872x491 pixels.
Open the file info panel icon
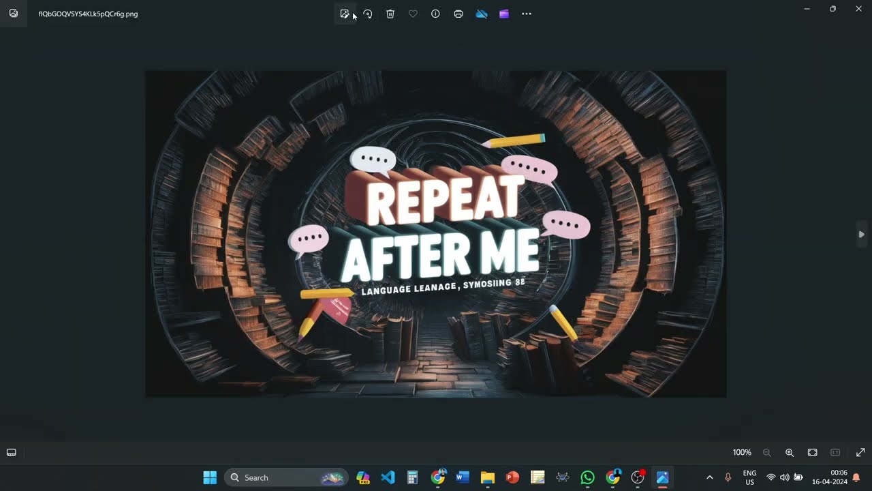[x=435, y=14]
